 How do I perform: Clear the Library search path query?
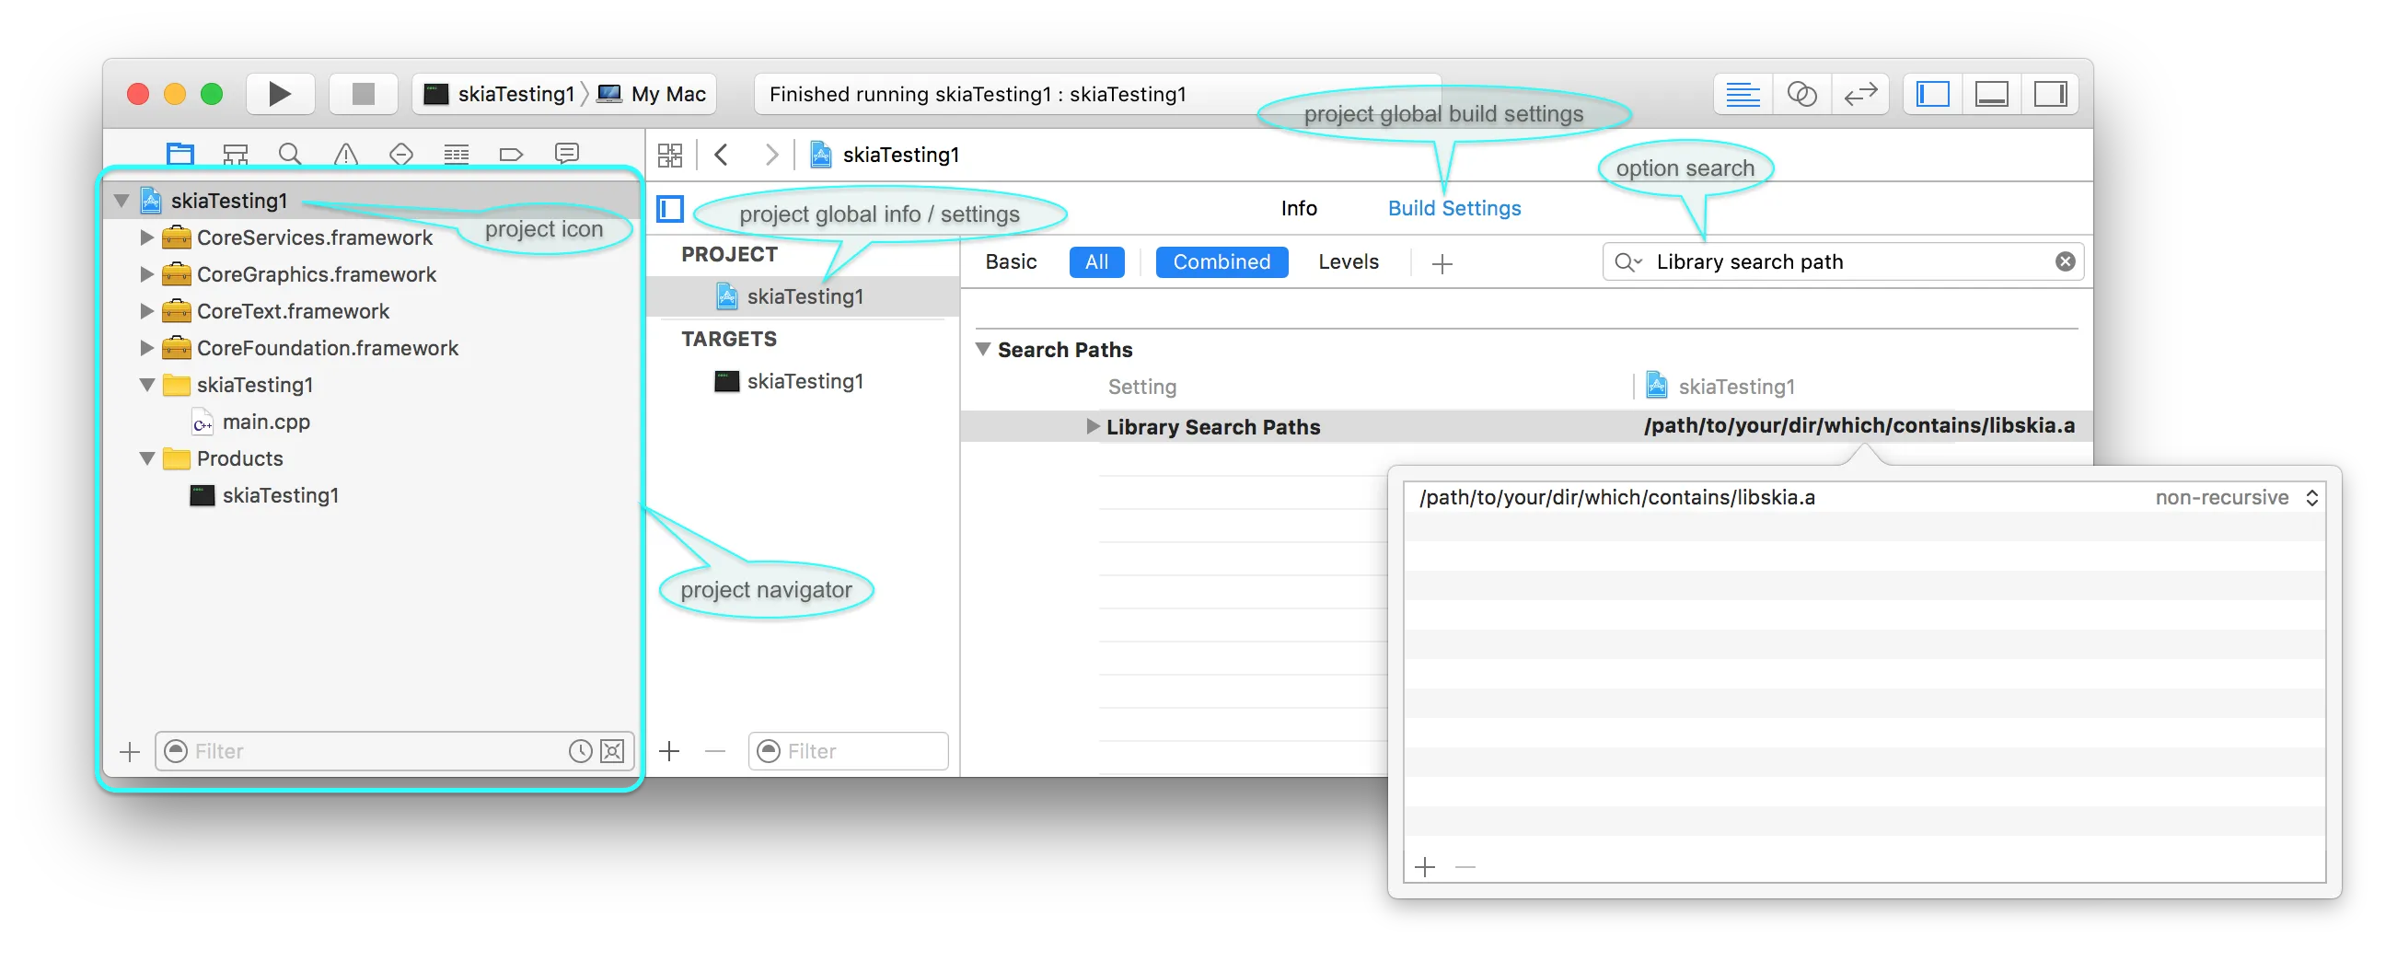(x=2065, y=262)
